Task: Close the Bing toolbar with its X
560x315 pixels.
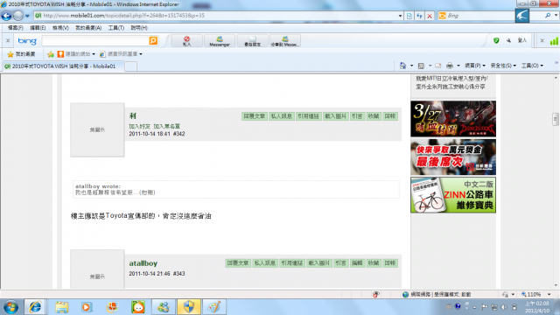Action: [8, 41]
